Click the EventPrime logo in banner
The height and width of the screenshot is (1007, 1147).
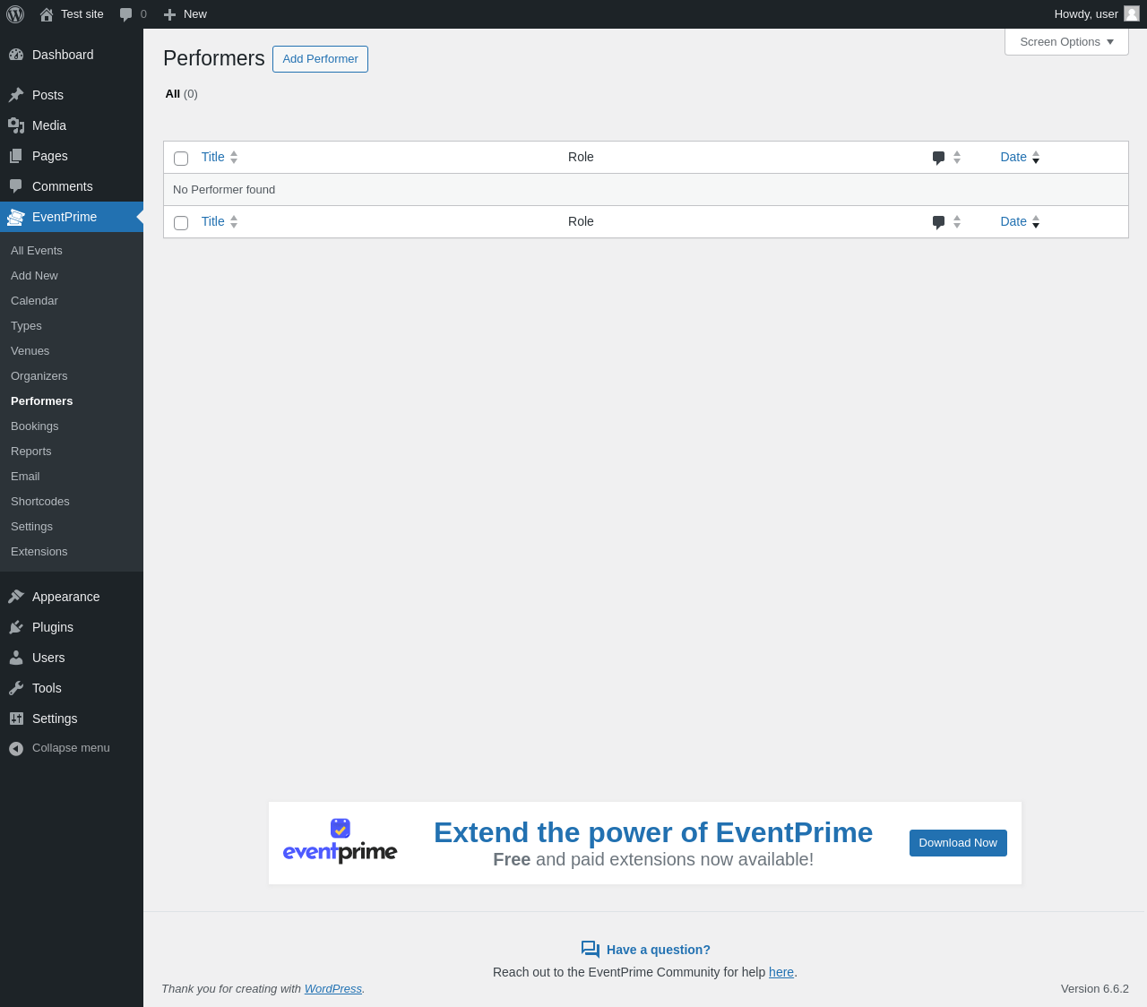pos(341,841)
